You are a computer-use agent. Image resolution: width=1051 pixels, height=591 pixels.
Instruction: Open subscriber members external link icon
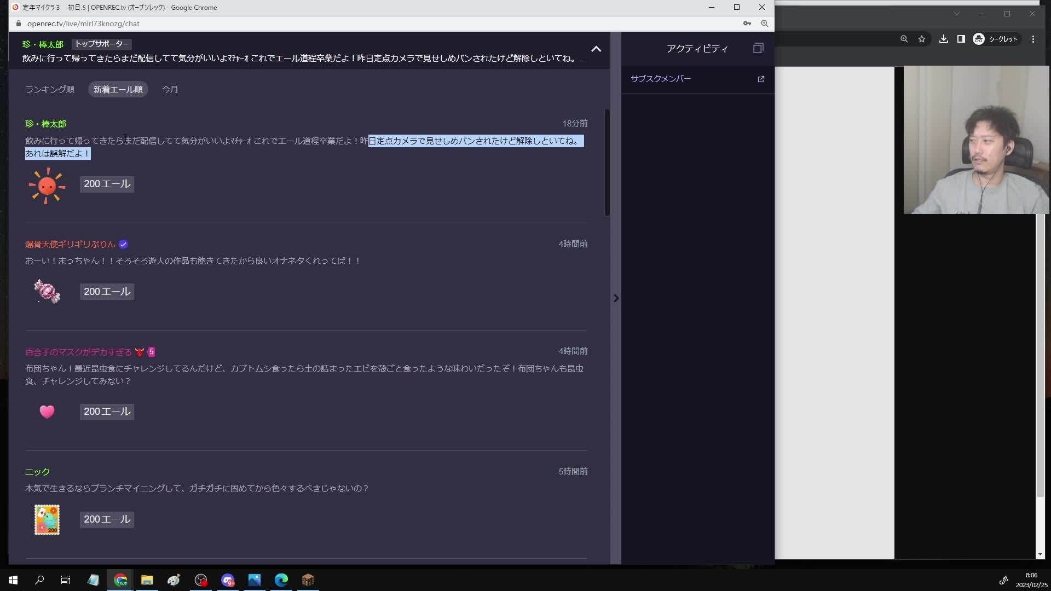click(x=761, y=79)
